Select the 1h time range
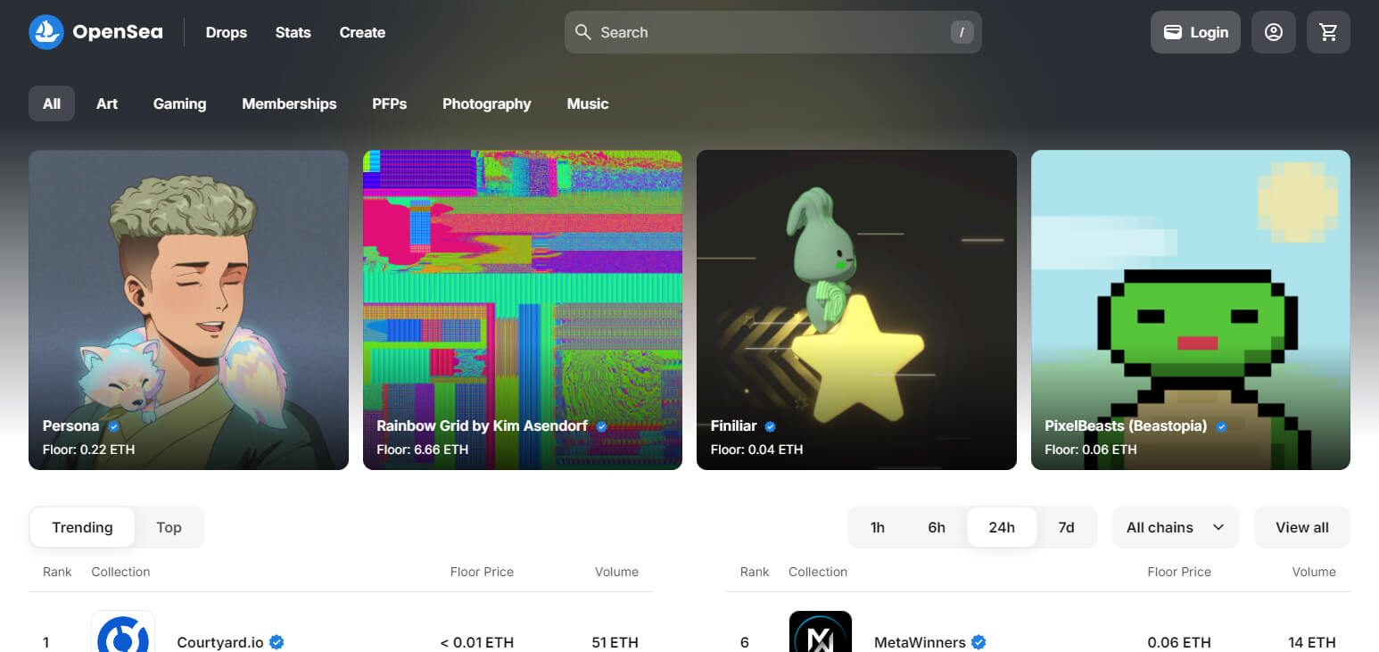The height and width of the screenshot is (652, 1379). pos(878,527)
